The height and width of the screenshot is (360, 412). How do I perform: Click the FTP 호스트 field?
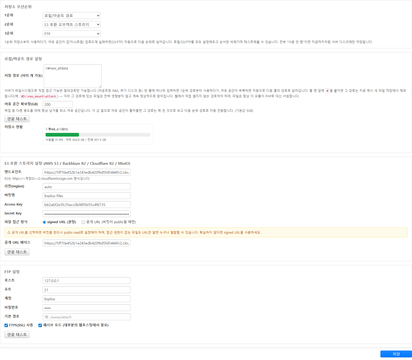[x=86, y=281]
